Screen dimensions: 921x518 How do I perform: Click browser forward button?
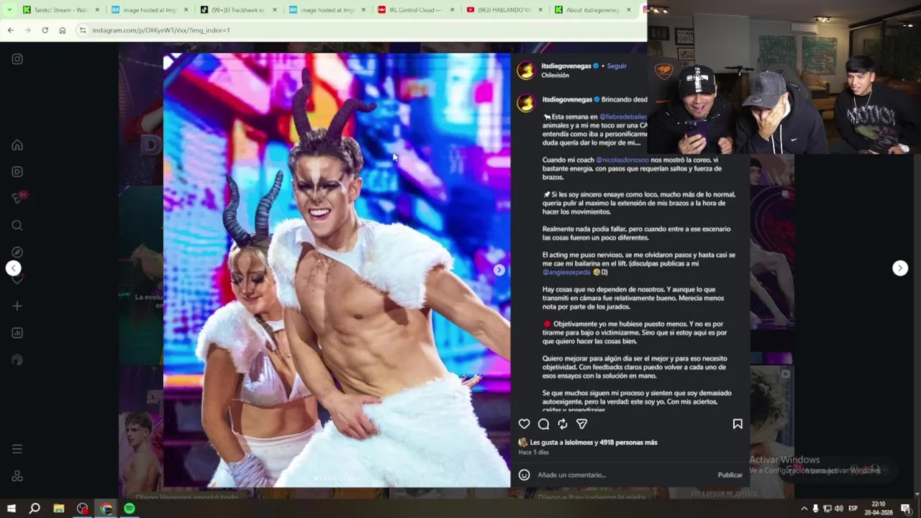point(27,30)
